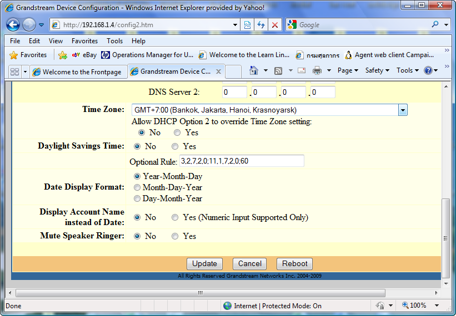This screenshot has height=316, width=456.
Task: Click the Print icon
Action: (x=317, y=70)
